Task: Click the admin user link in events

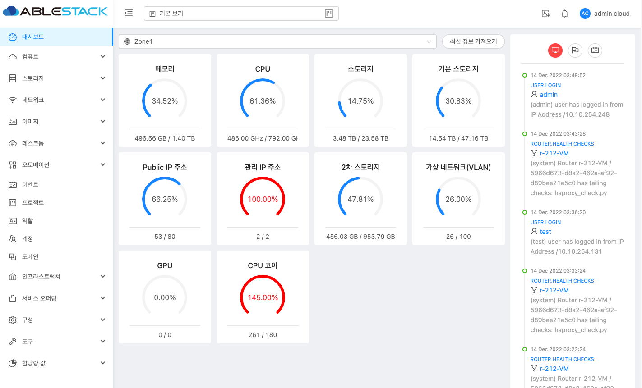Action: (549, 95)
